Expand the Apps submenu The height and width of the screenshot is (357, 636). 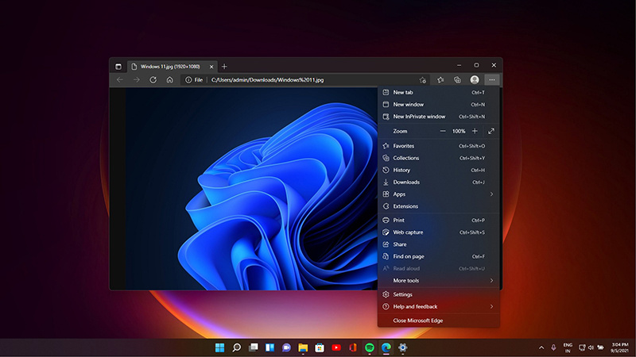[x=439, y=194]
